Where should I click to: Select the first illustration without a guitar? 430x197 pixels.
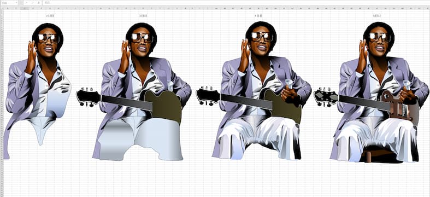(37, 91)
